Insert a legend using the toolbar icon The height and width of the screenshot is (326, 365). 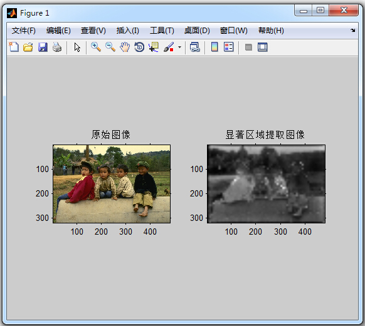point(228,47)
